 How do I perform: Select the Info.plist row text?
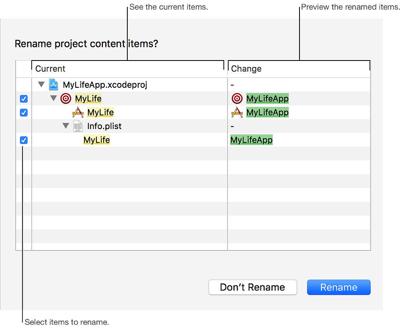tap(105, 126)
